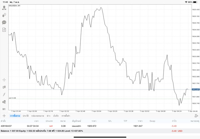
Task: Tap the panel layout icon at right
Action: coord(196,116)
